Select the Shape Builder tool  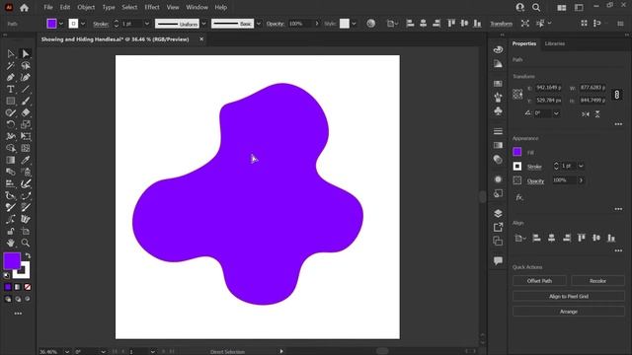click(11, 148)
